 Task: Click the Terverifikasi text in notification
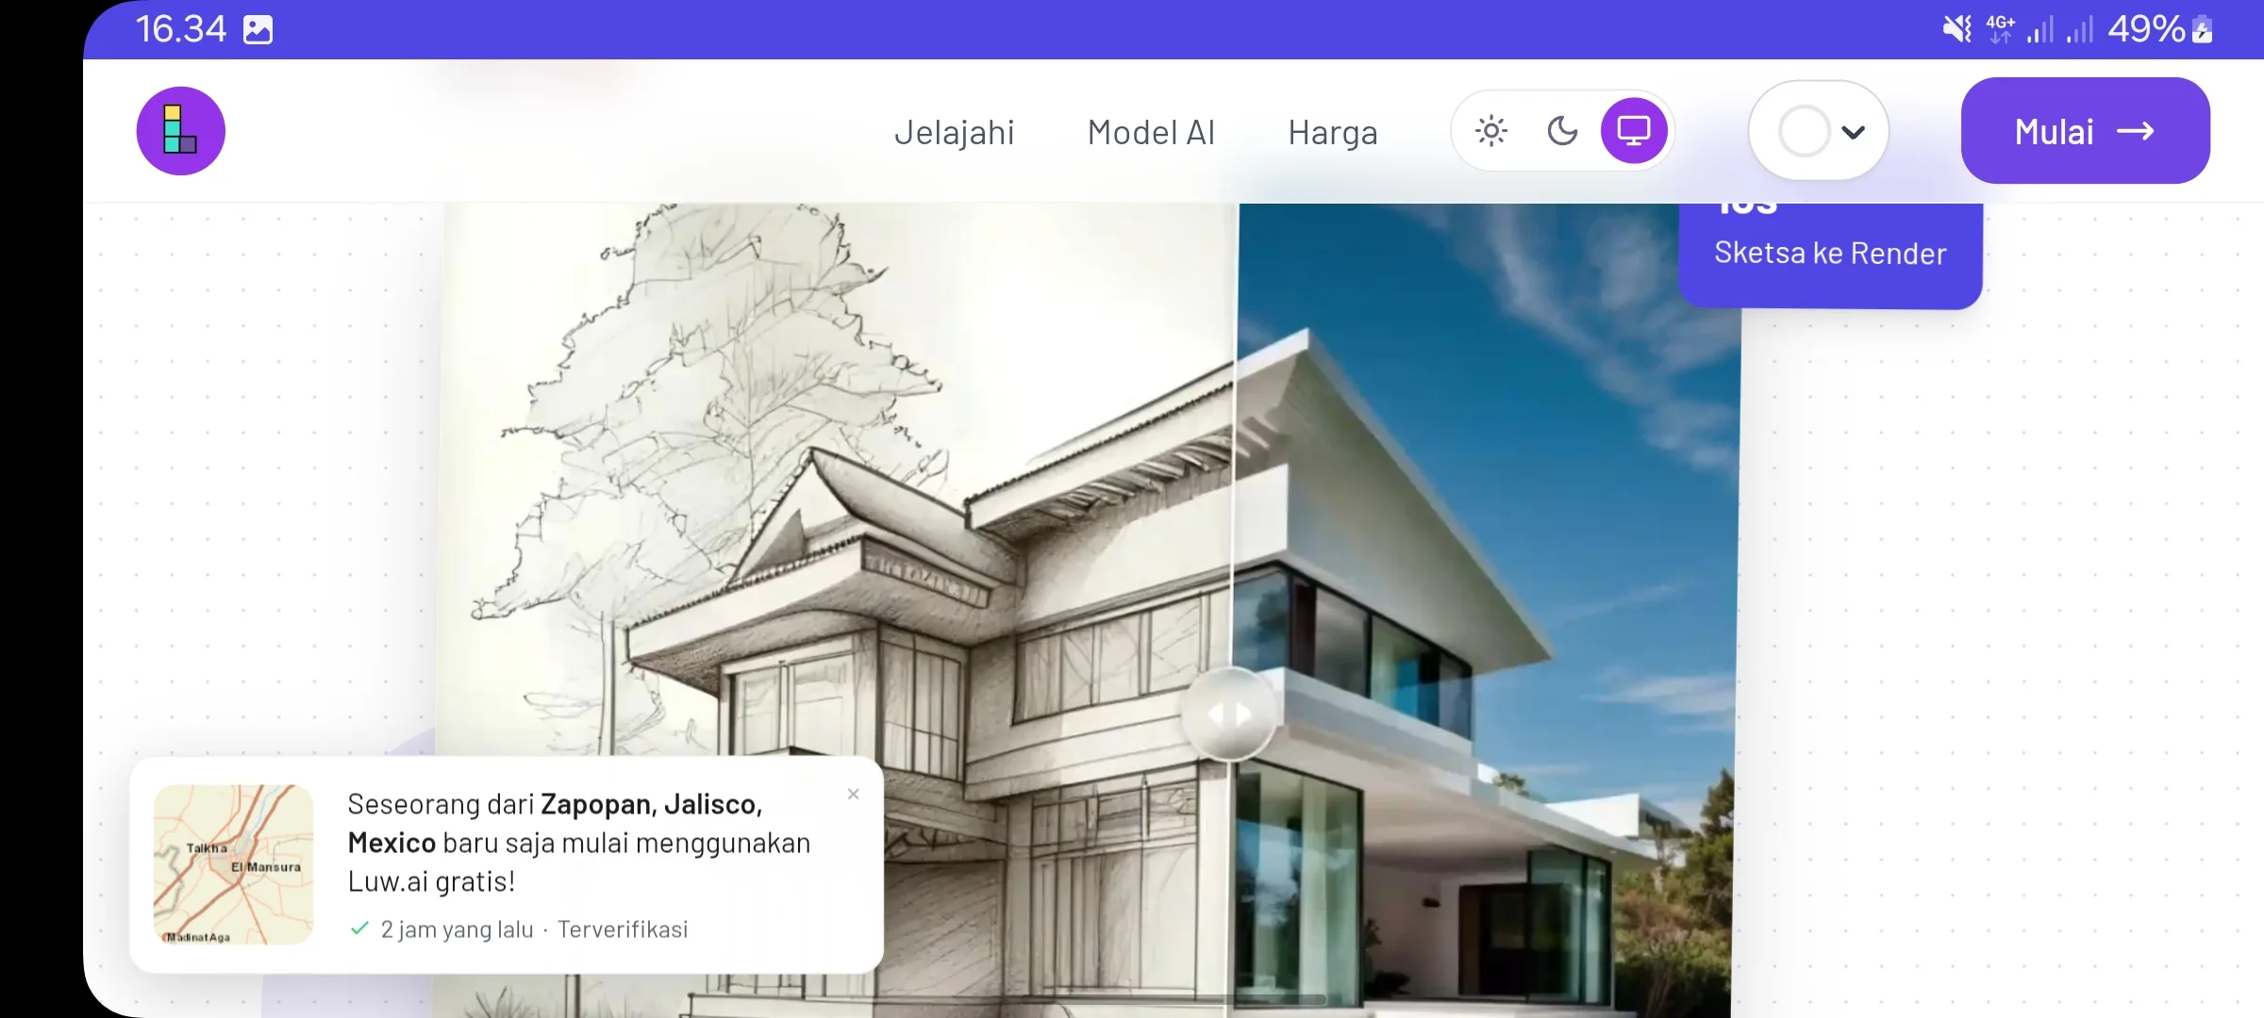(x=623, y=929)
